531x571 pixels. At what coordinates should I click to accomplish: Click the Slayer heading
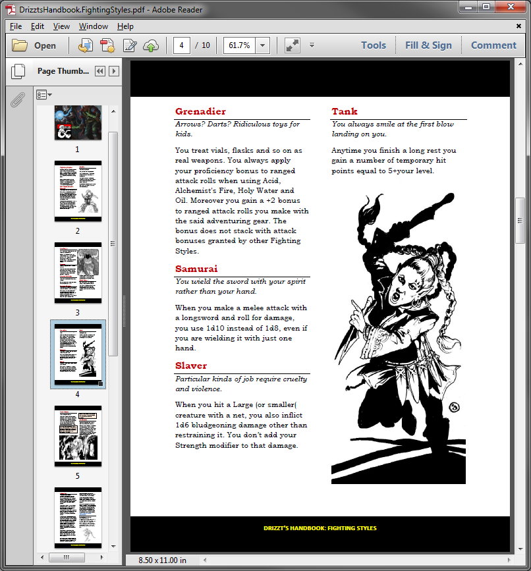[191, 366]
